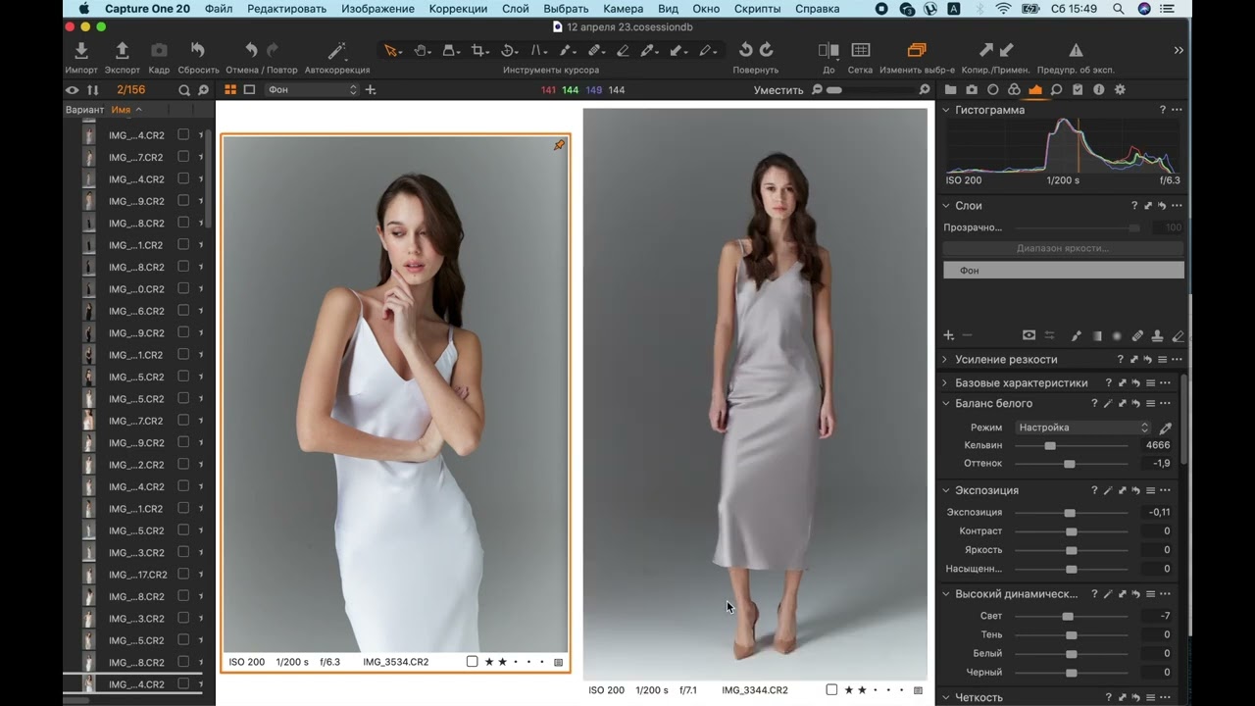This screenshot has width=1255, height=706.
Task: Open the Редактировать menu
Action: pos(287,9)
